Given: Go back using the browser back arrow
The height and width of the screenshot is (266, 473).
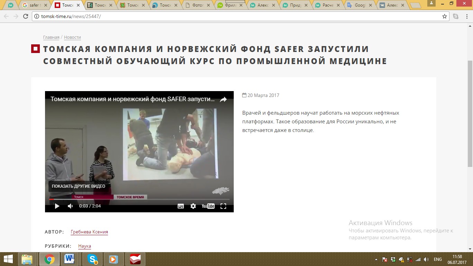Looking at the screenshot, I should (x=6, y=16).
